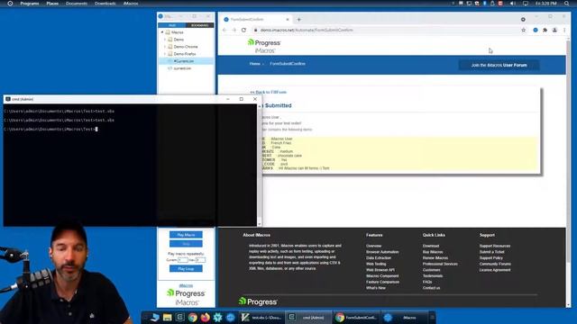The height and width of the screenshot is (324, 577).
Task: Expand the Demo-Firefox folder
Action: pos(165,54)
